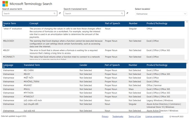Select translated term (sự) chuyển đổi
Image resolution: width=192 pixels, height=120 pixels.
(31, 104)
